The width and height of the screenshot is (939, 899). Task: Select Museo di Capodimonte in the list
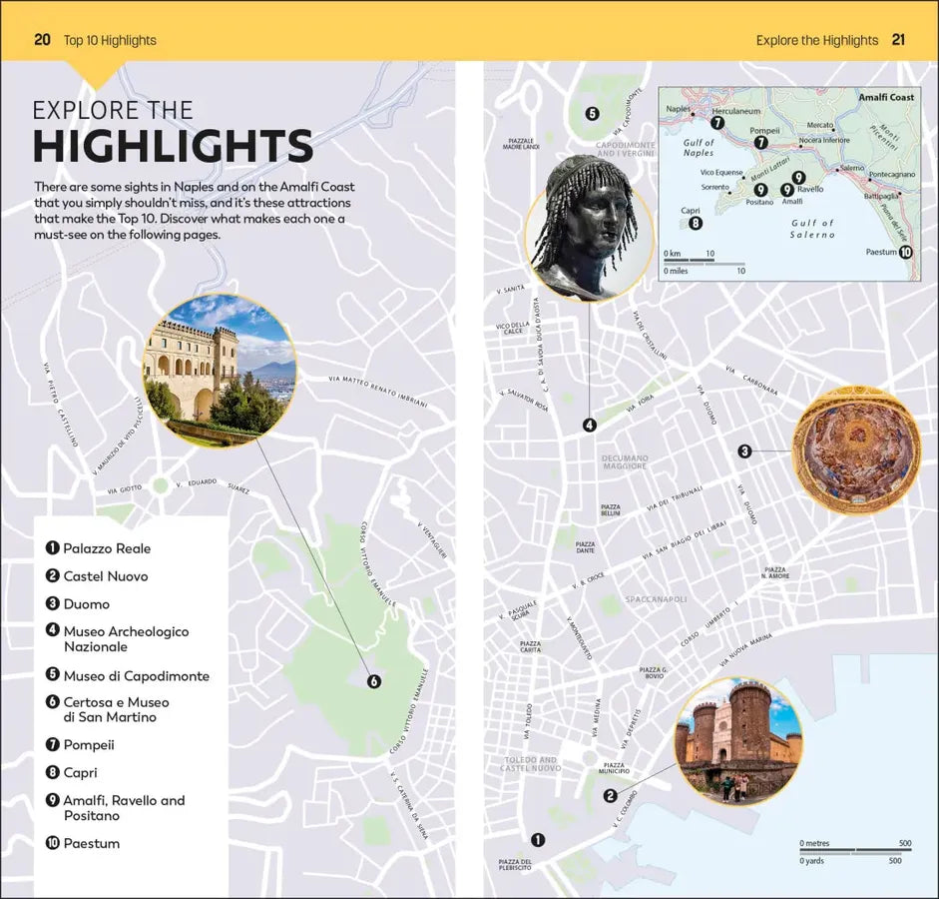coord(136,676)
